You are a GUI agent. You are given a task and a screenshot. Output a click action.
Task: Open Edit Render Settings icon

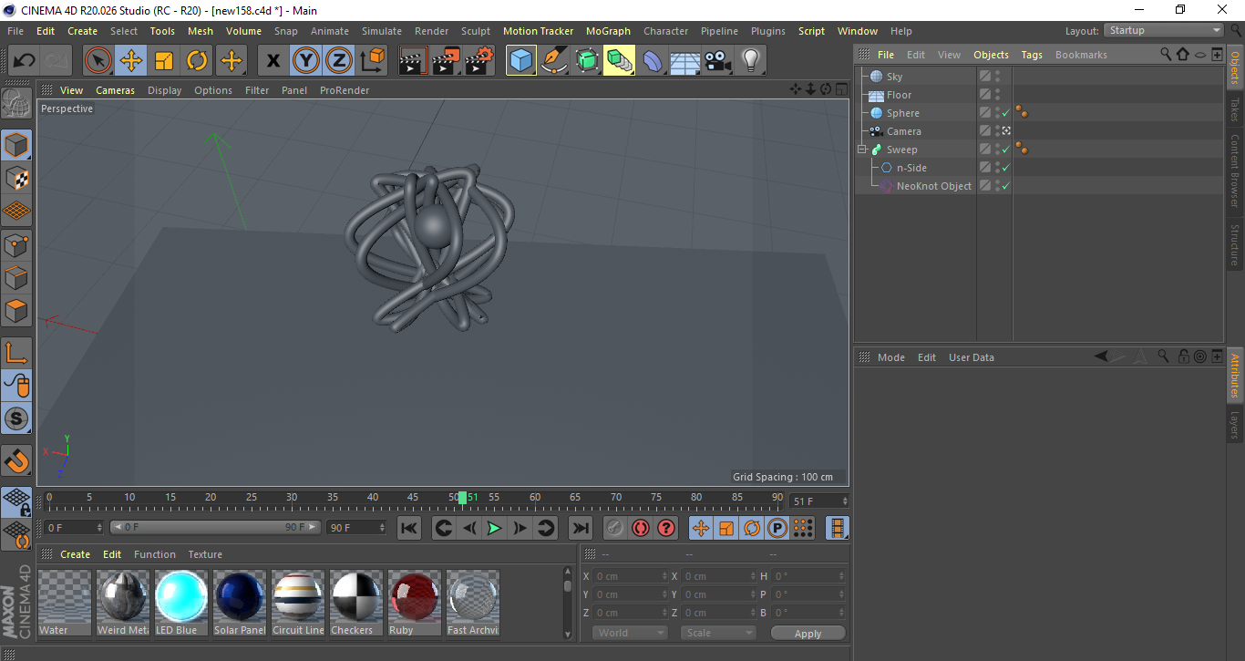pos(479,61)
